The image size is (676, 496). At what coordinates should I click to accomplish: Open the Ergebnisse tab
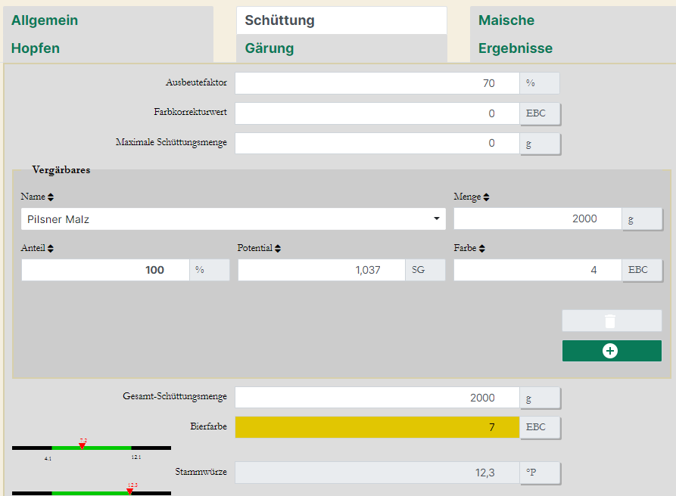point(516,48)
